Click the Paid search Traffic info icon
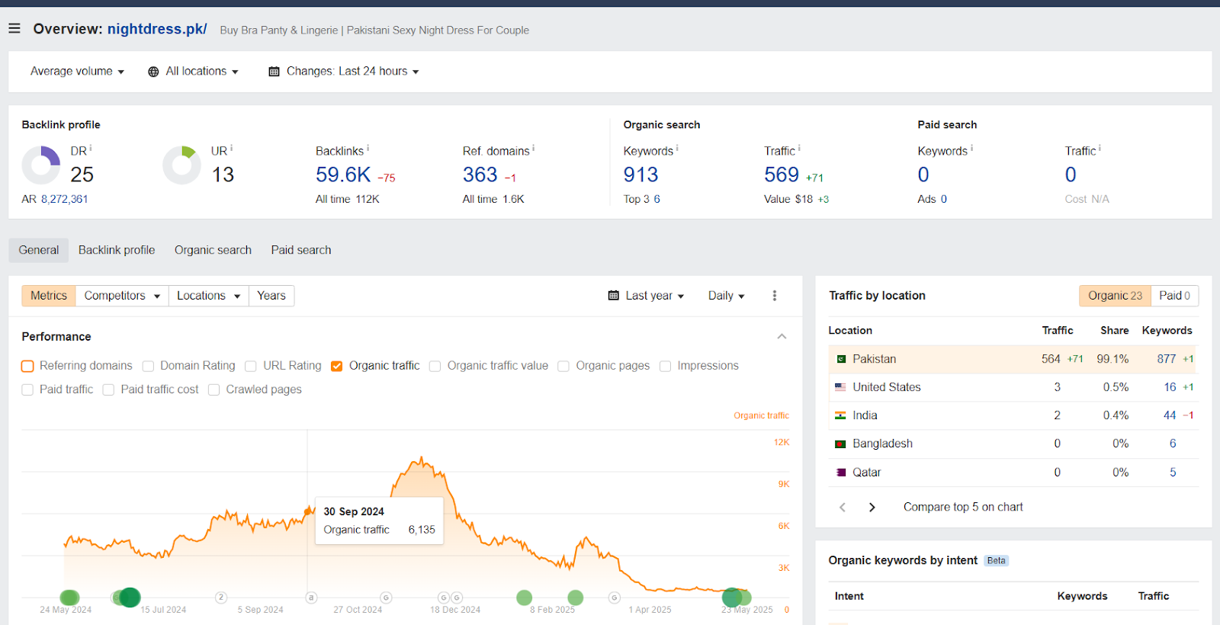Viewport: 1220px width, 625px height. pos(1100,149)
